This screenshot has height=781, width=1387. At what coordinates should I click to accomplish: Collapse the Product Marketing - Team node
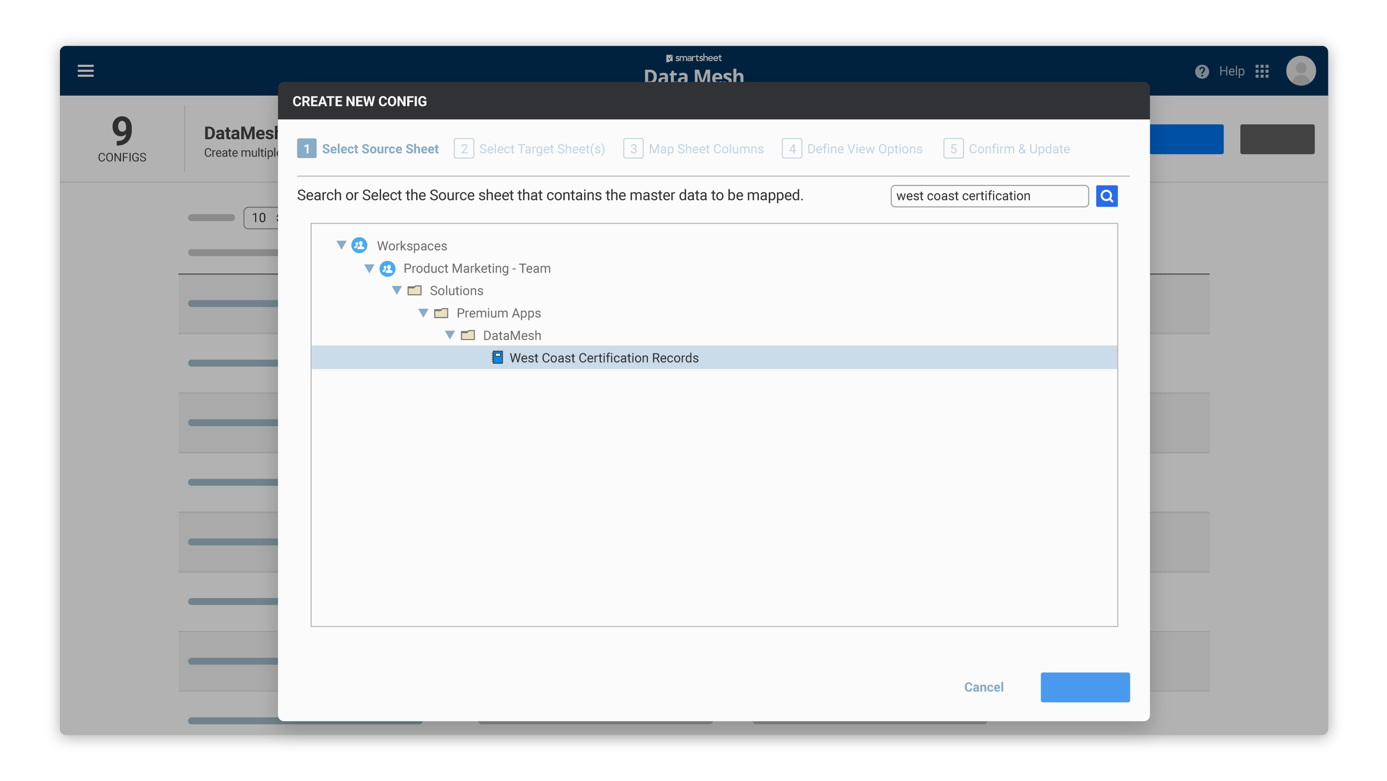click(x=369, y=269)
